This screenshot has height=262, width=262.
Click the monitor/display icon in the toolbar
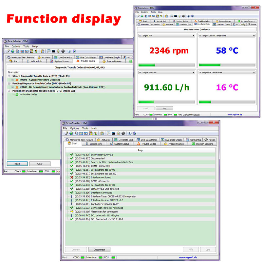coord(113,133)
